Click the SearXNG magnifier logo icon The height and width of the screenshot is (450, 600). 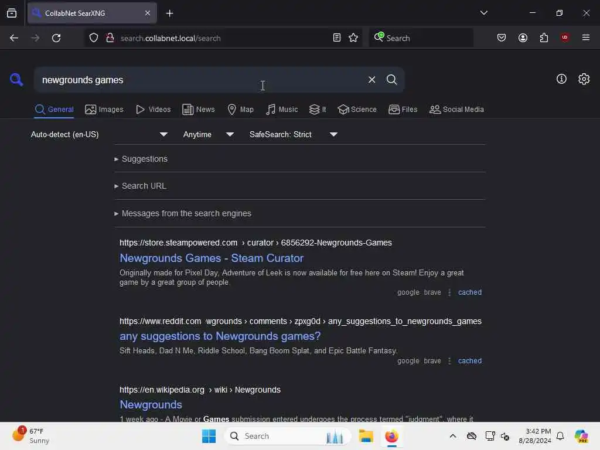click(16, 80)
